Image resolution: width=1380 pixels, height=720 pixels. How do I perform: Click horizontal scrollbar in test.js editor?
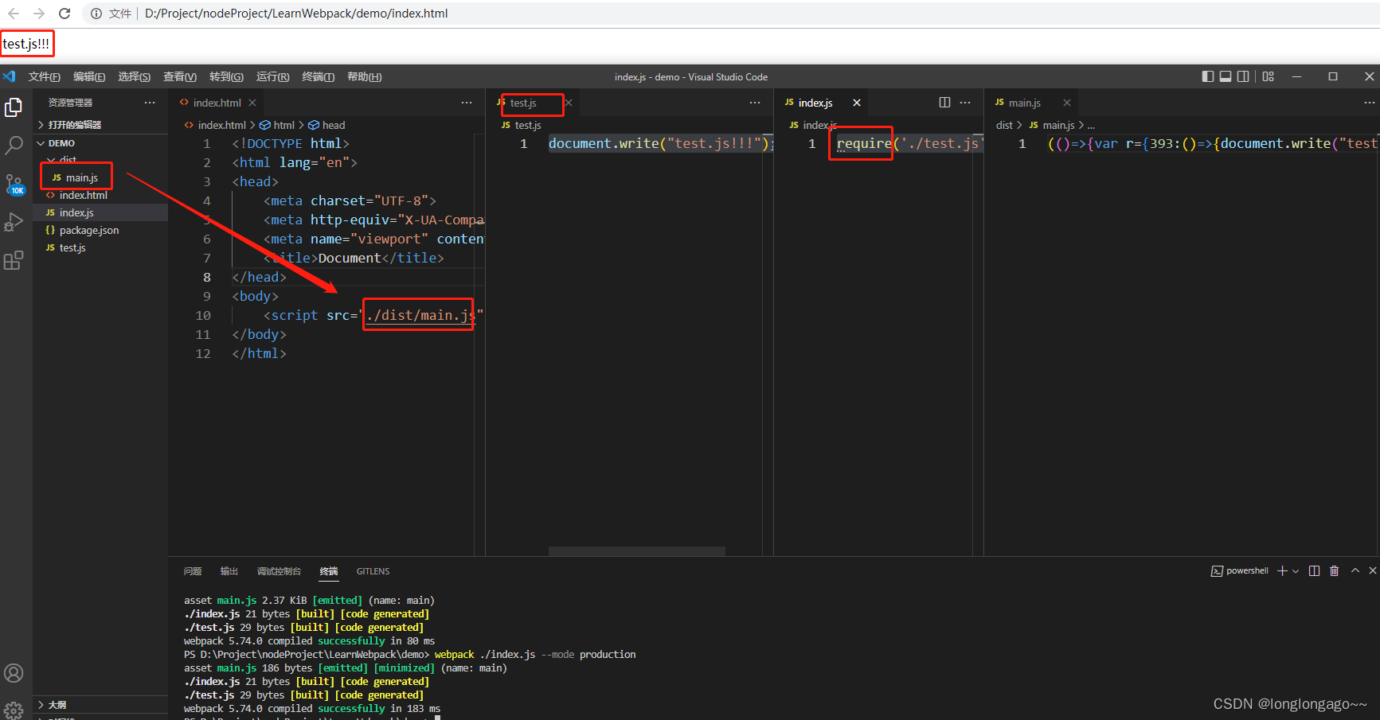coord(637,551)
